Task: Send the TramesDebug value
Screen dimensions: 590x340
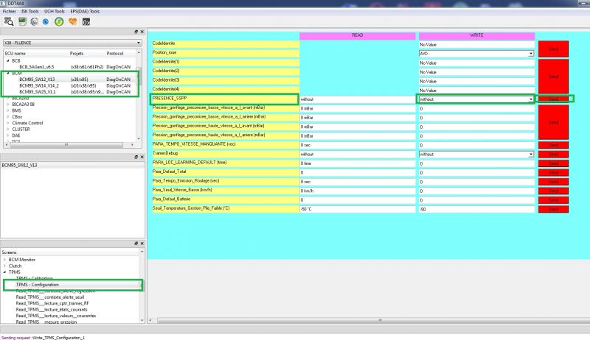Action: pos(553,155)
